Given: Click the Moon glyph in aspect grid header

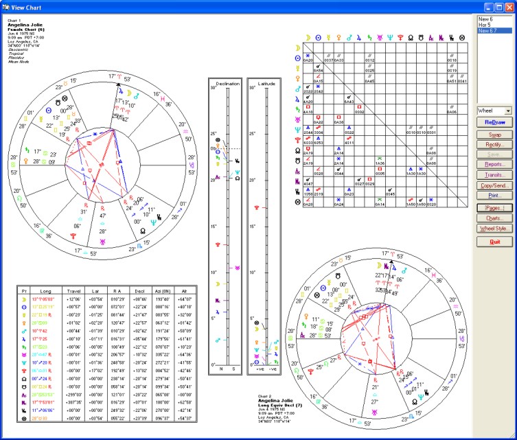Looking at the screenshot, I should (307, 37).
